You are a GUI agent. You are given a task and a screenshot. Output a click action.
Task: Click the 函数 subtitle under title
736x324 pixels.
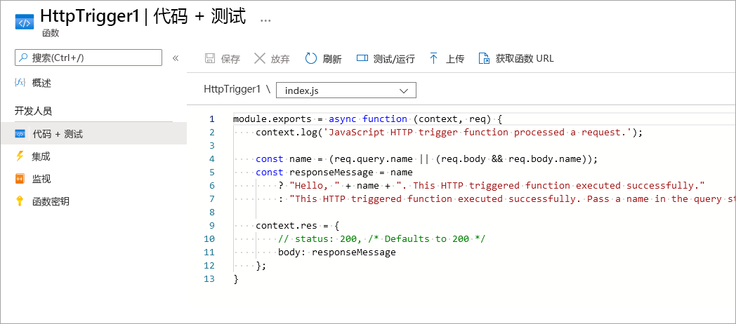click(49, 33)
